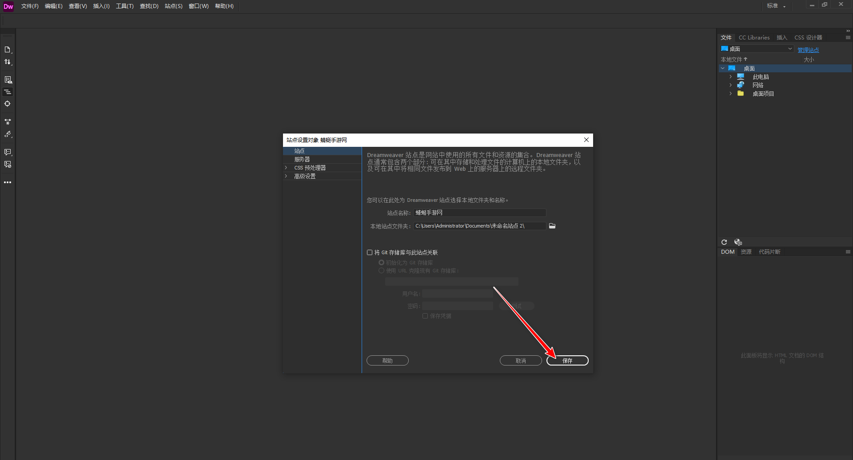
Task: Select 此电脑 row in file tree
Action: tap(785, 77)
